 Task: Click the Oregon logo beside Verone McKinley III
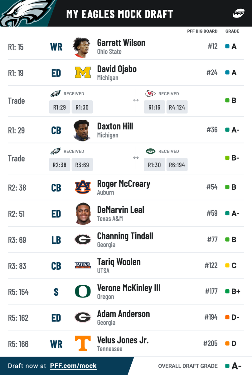pyautogui.click(x=83, y=292)
